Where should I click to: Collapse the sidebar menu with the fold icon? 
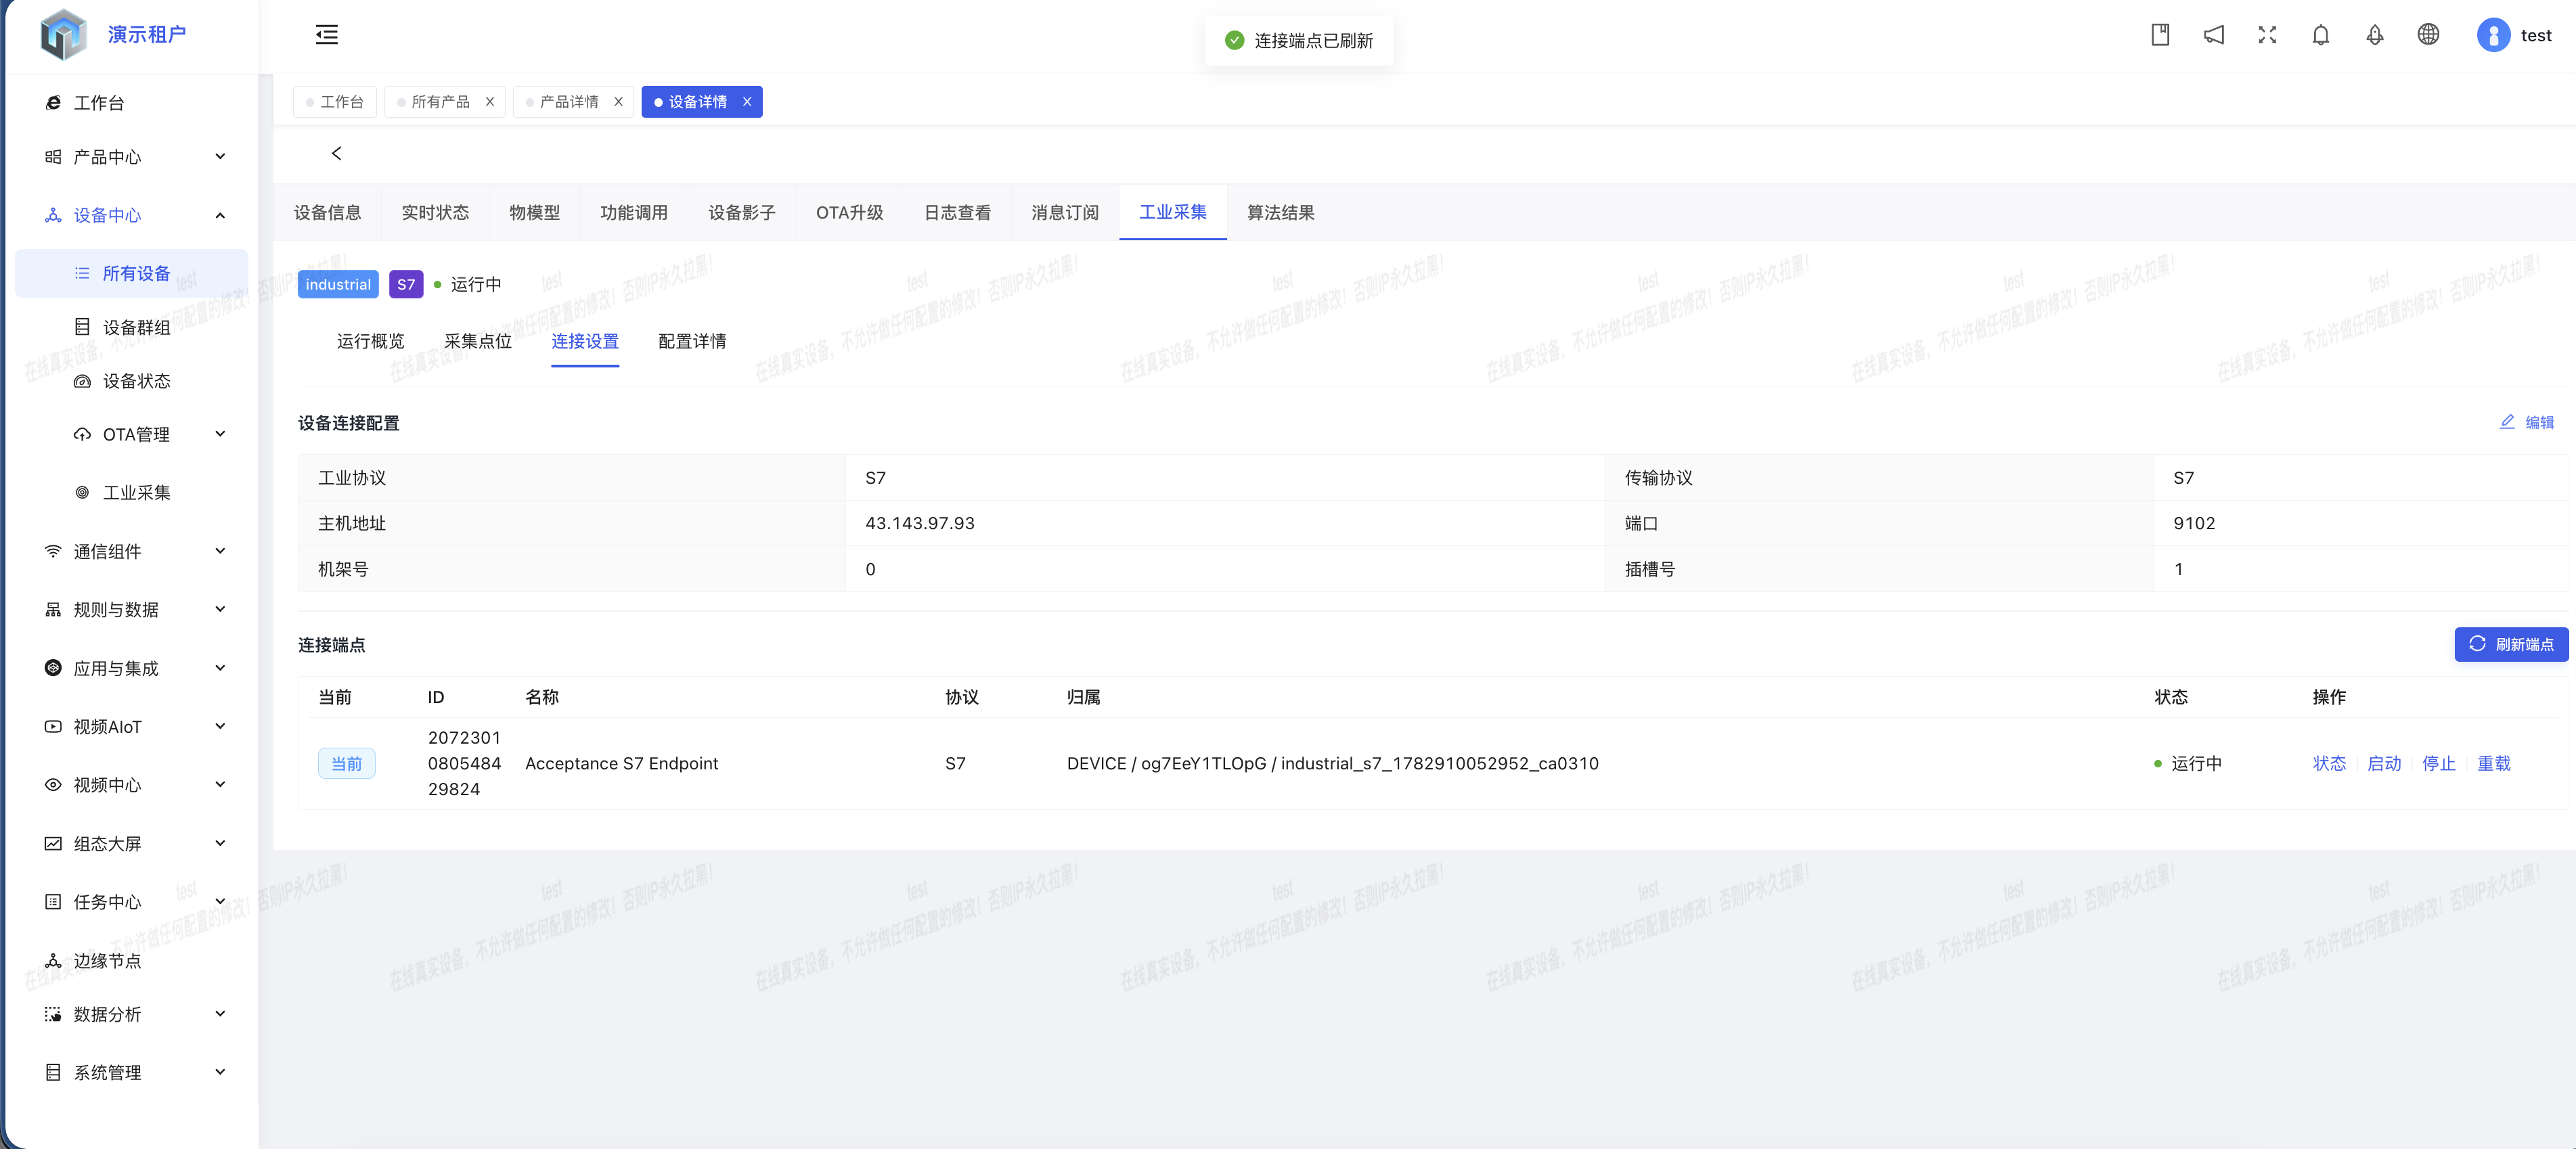tap(326, 35)
